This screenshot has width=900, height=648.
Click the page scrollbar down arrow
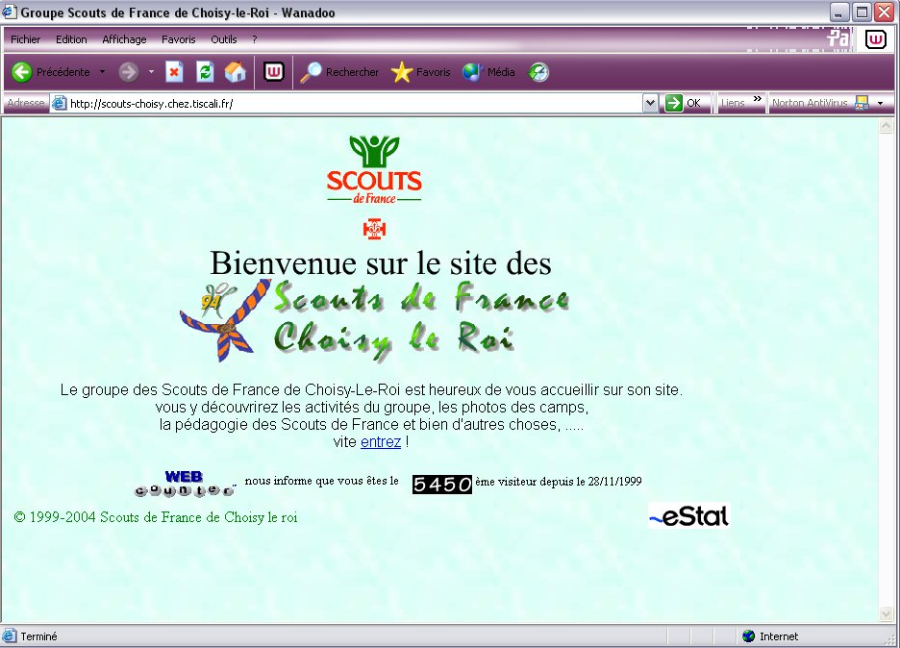(x=887, y=614)
